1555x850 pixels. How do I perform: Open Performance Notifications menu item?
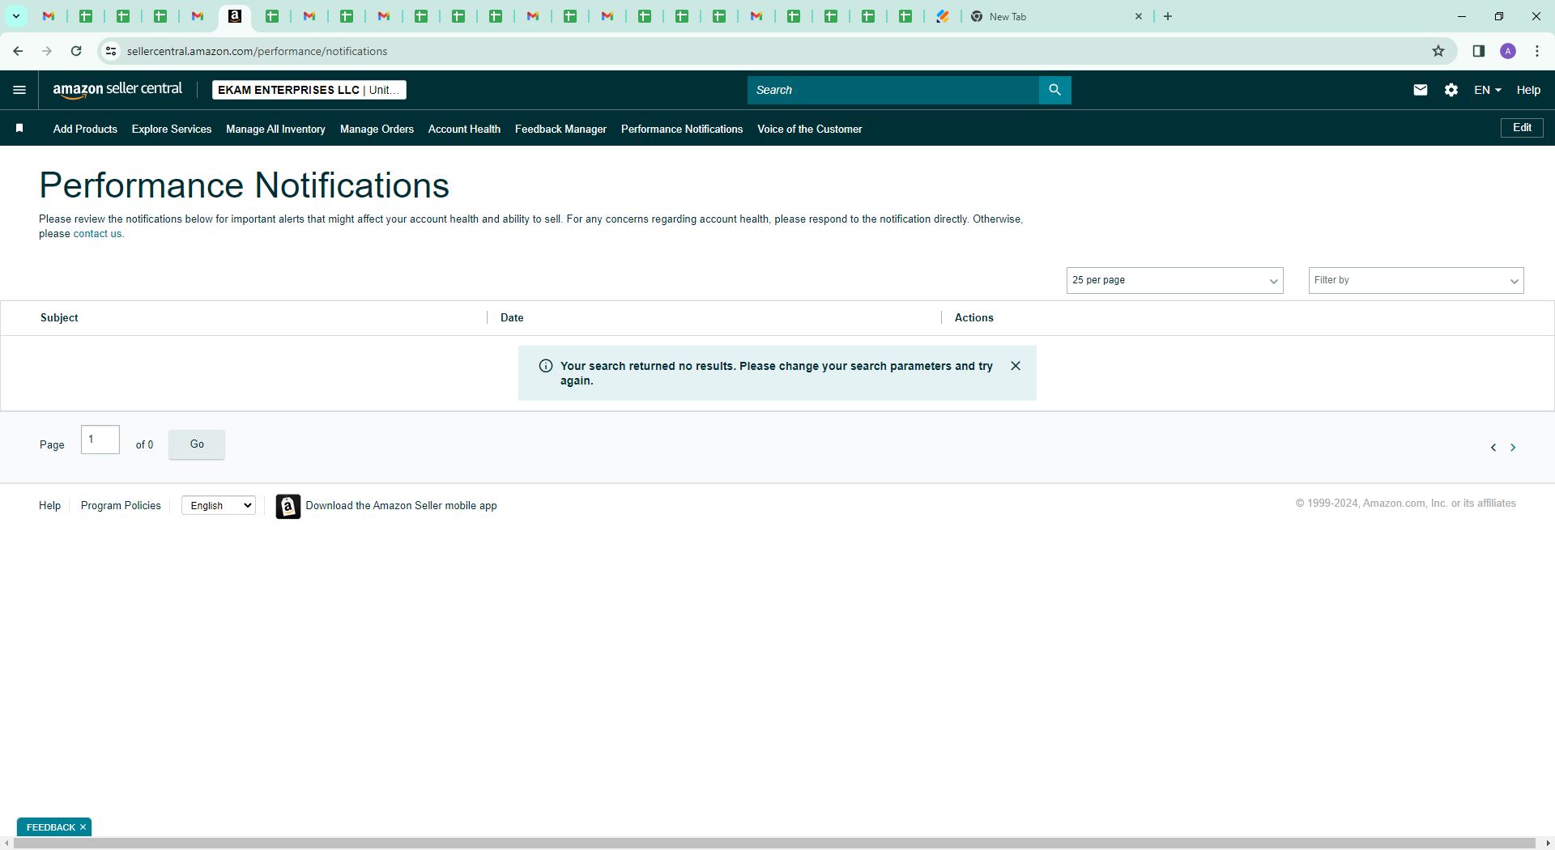[682, 129]
